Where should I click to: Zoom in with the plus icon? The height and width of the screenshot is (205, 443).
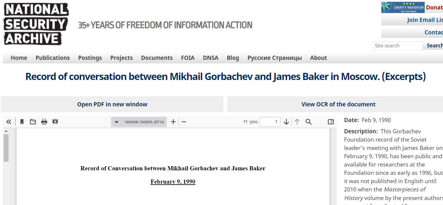tap(173, 122)
